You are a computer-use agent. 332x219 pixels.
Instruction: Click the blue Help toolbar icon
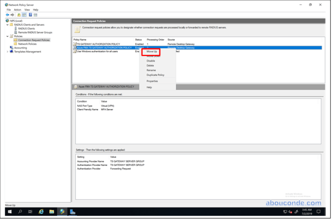click(x=30, y=14)
